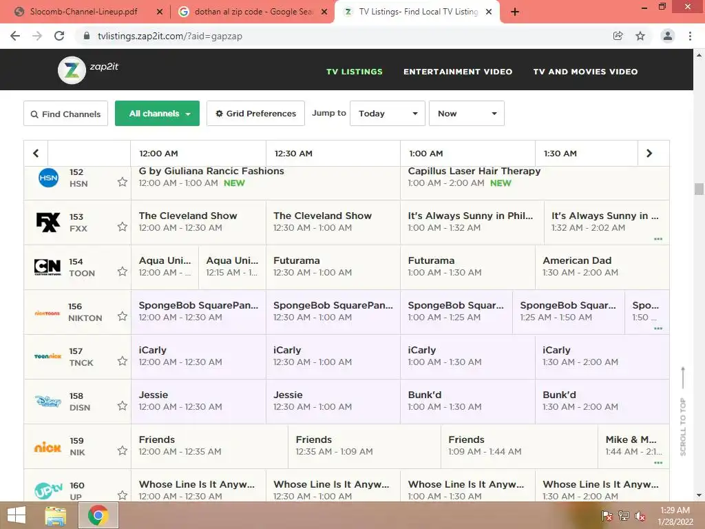Show earlier times with left arrow
705x529 pixels.
click(x=36, y=154)
